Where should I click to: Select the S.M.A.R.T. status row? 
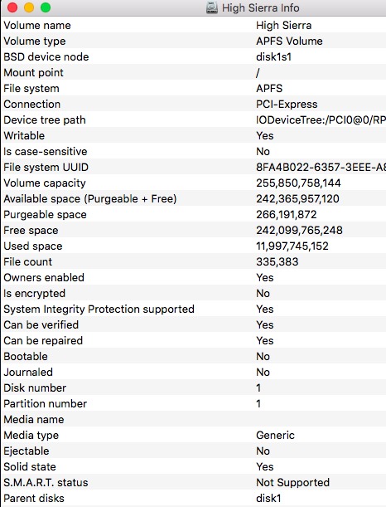(194, 482)
